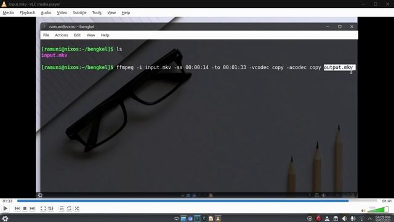Click the terminal title ramuni@nixos: ~/bengkel
394x222 pixels.
click(x=71, y=27)
